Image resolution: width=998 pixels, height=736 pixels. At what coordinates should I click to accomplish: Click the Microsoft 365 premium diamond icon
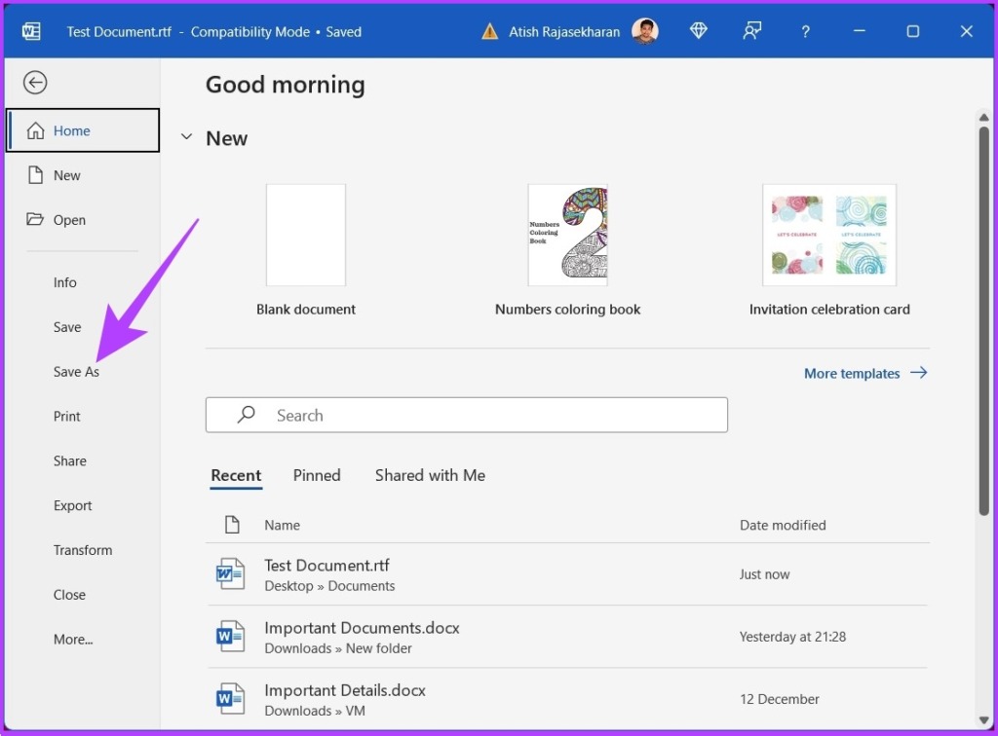pyautogui.click(x=699, y=31)
